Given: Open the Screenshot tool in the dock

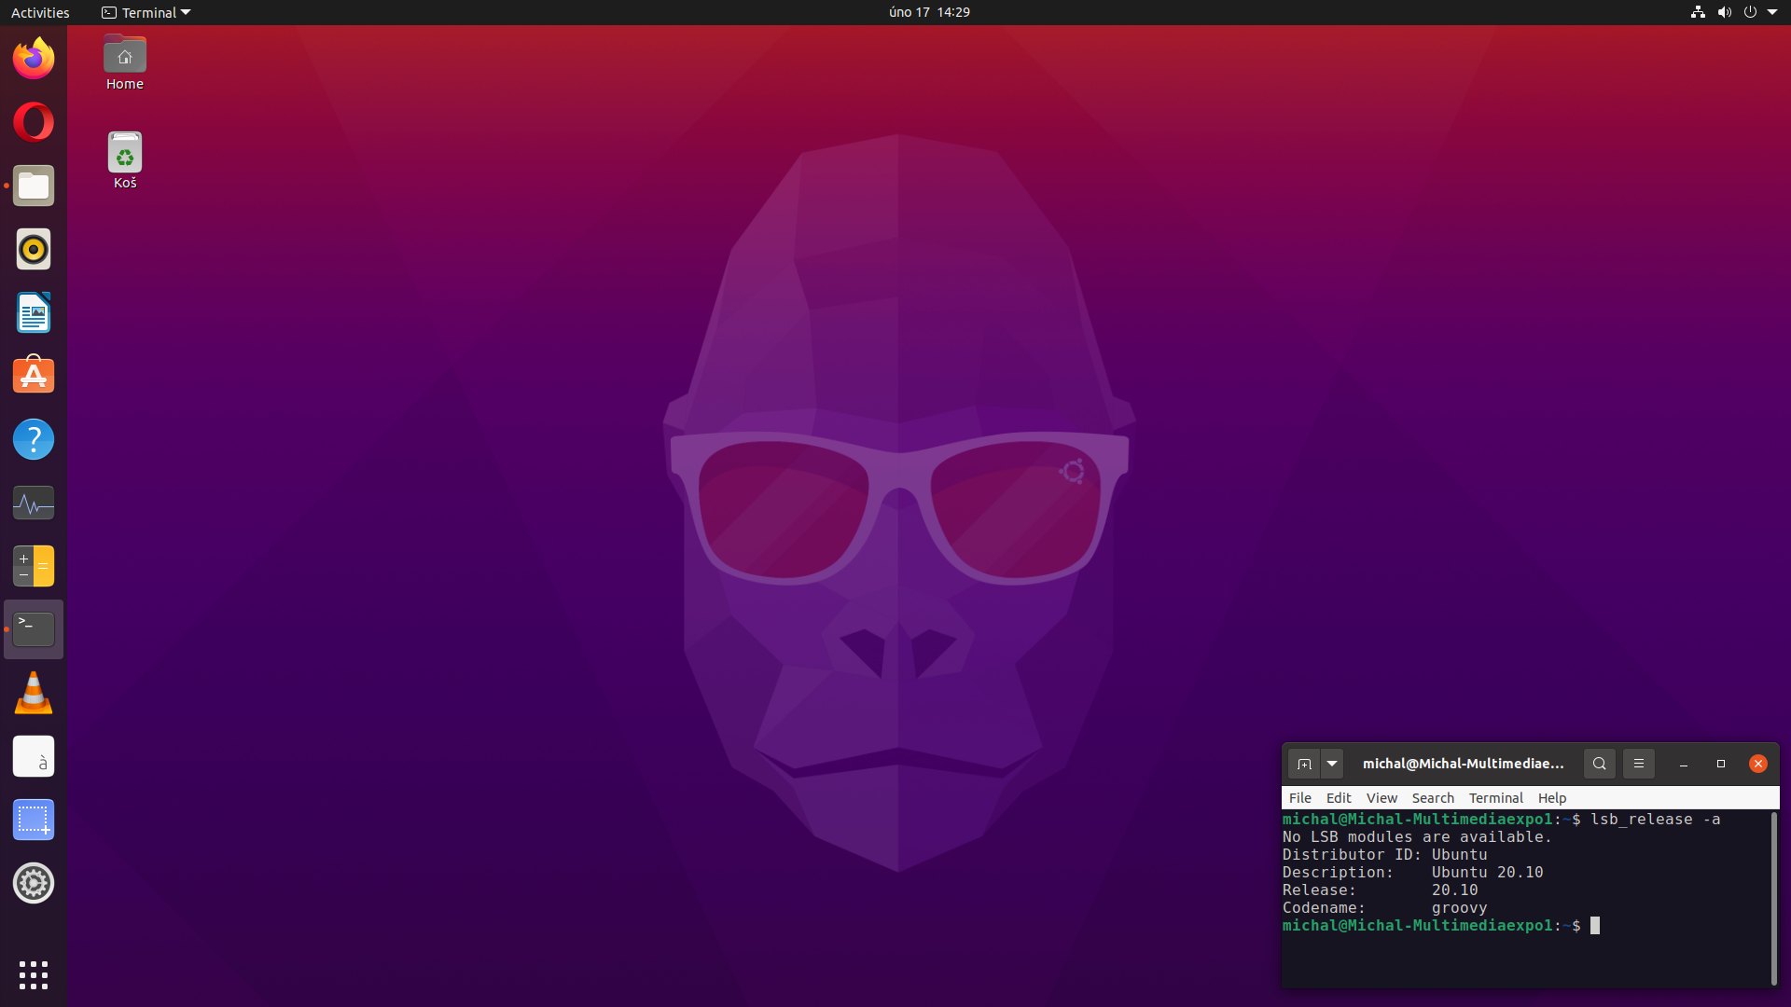Looking at the screenshot, I should click(34, 821).
